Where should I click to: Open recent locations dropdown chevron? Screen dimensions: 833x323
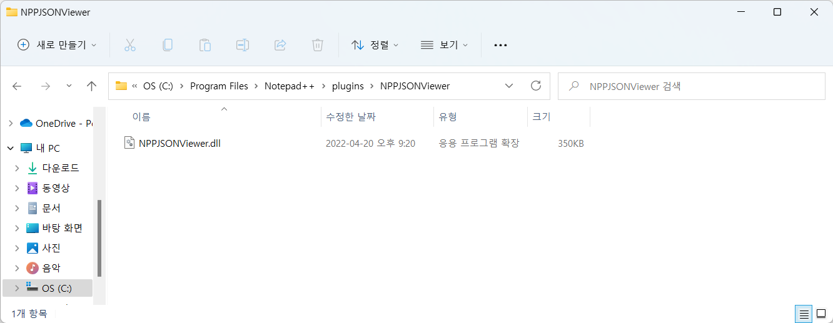tap(69, 86)
